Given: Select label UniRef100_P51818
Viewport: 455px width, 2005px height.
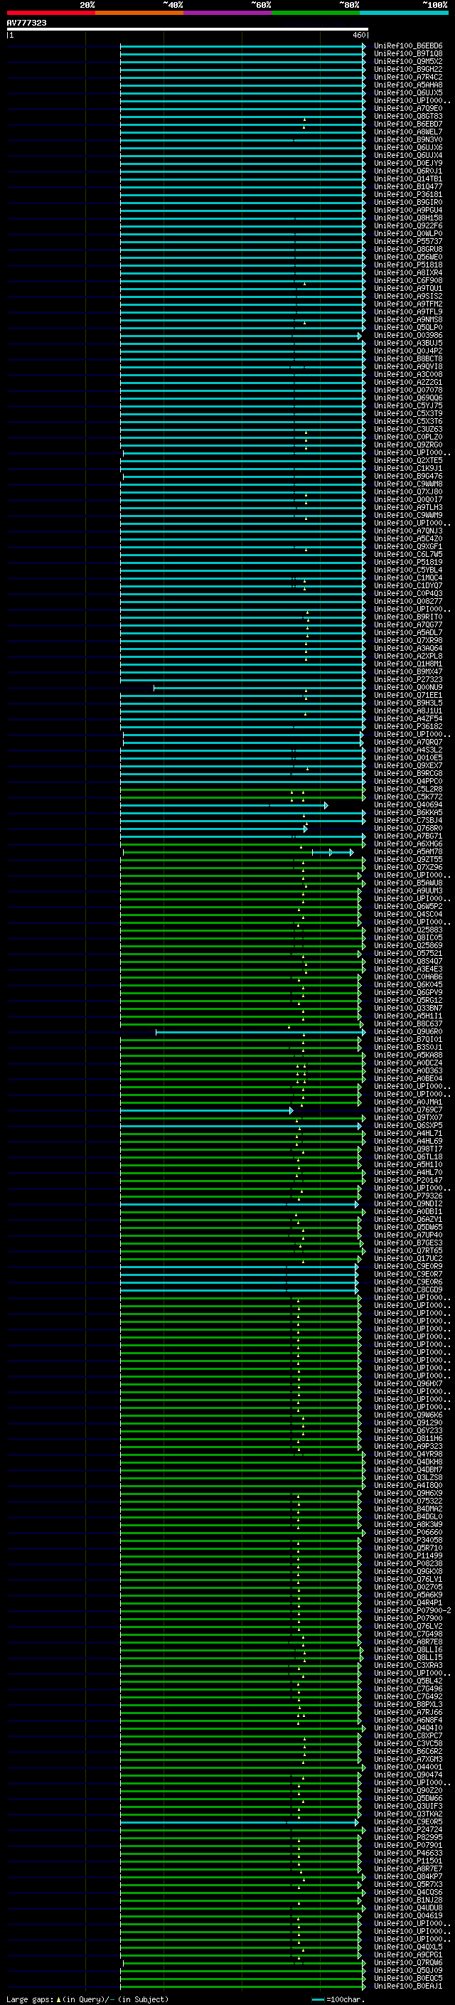Looking at the screenshot, I should click(408, 265).
